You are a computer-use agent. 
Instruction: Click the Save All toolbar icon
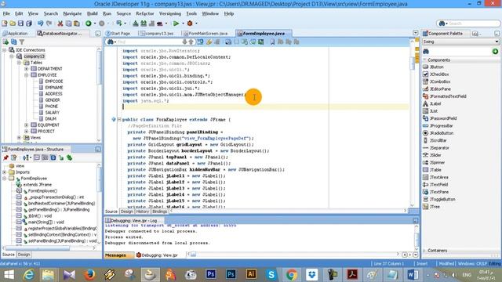[x=29, y=23]
